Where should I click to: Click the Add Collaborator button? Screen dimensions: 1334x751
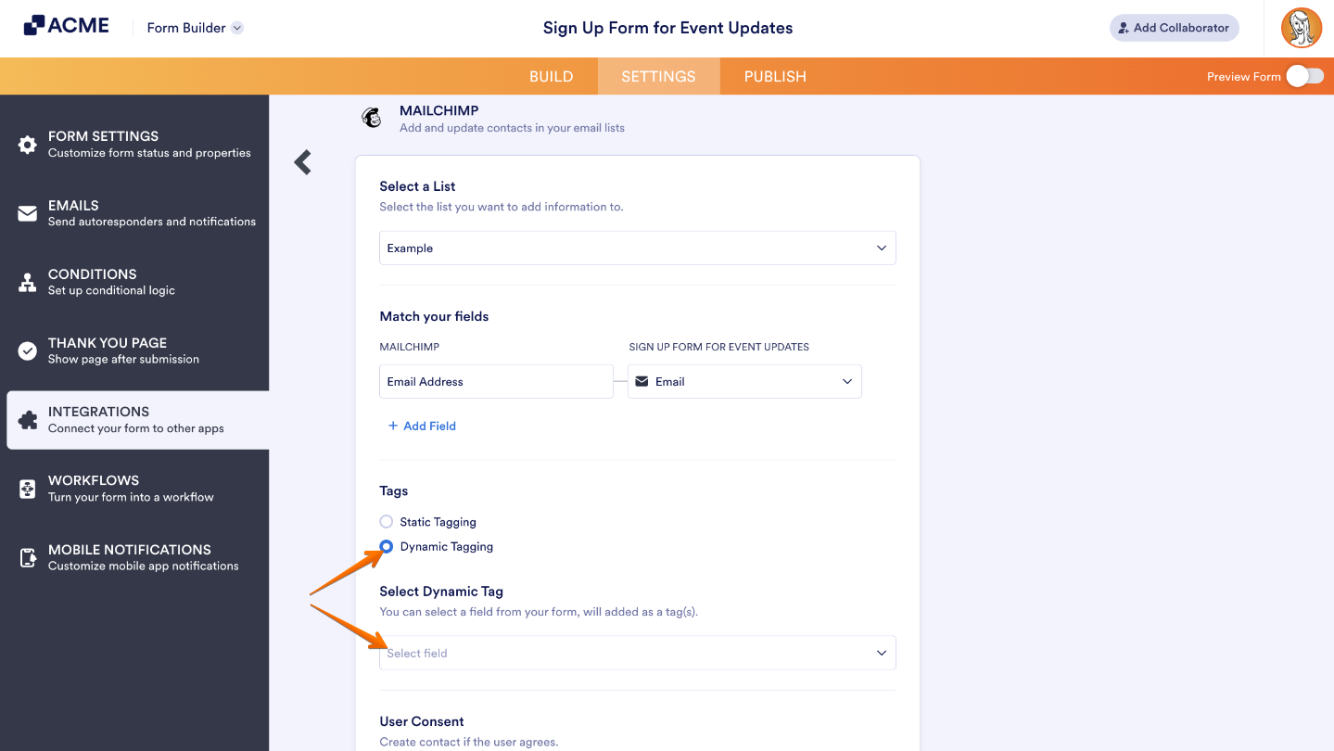click(x=1174, y=28)
